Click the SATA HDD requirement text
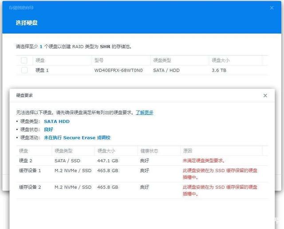The width and height of the screenshot is (284, 229). [56, 121]
